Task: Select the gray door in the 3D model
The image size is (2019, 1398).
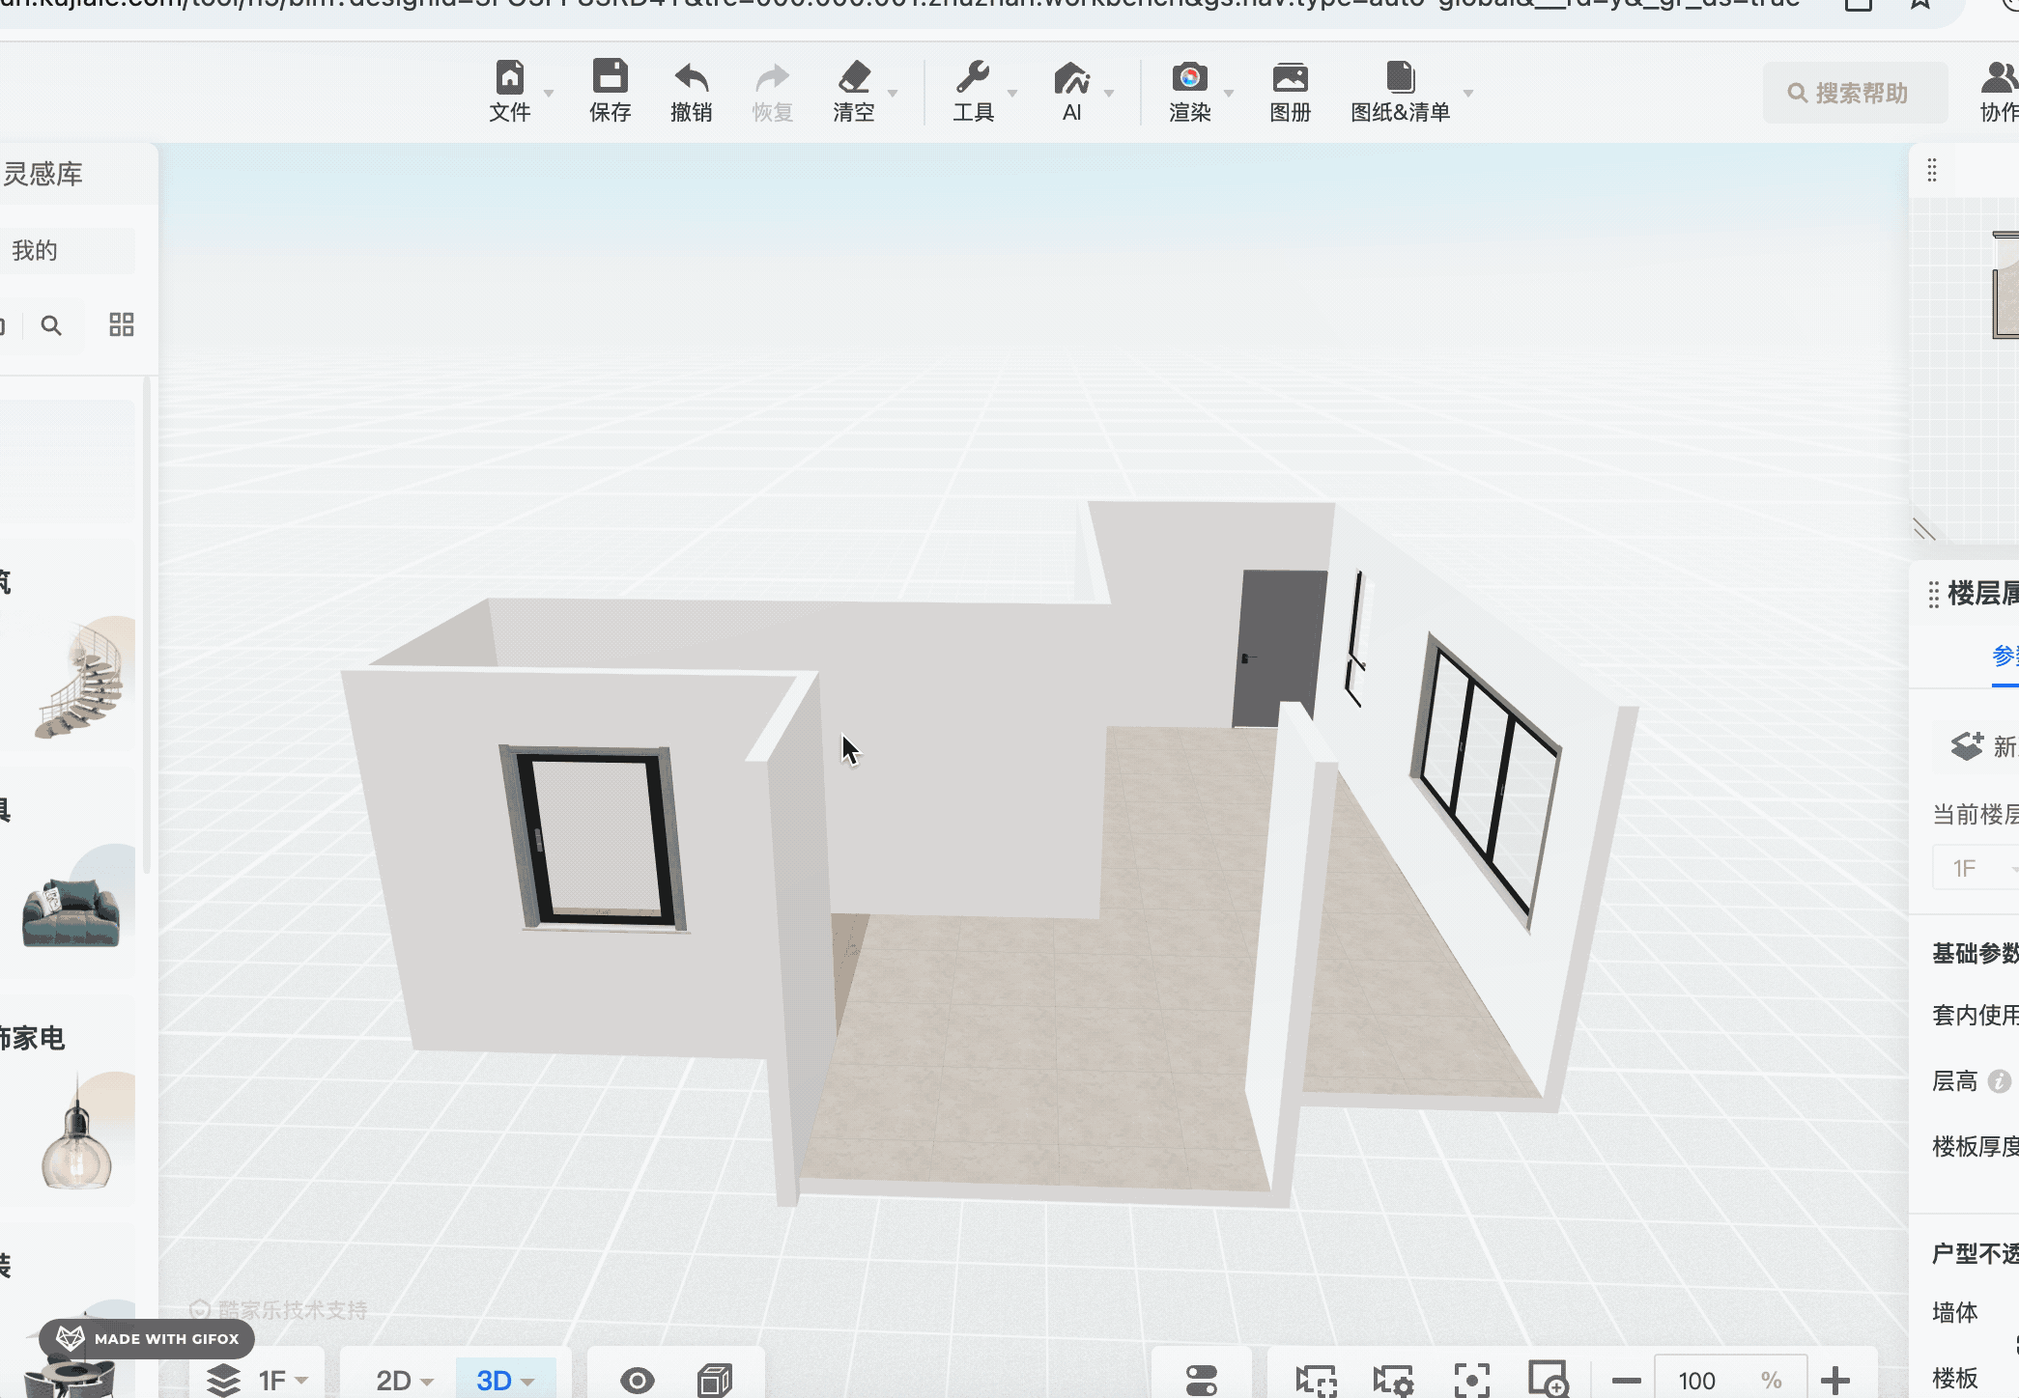Action: click(x=1280, y=647)
